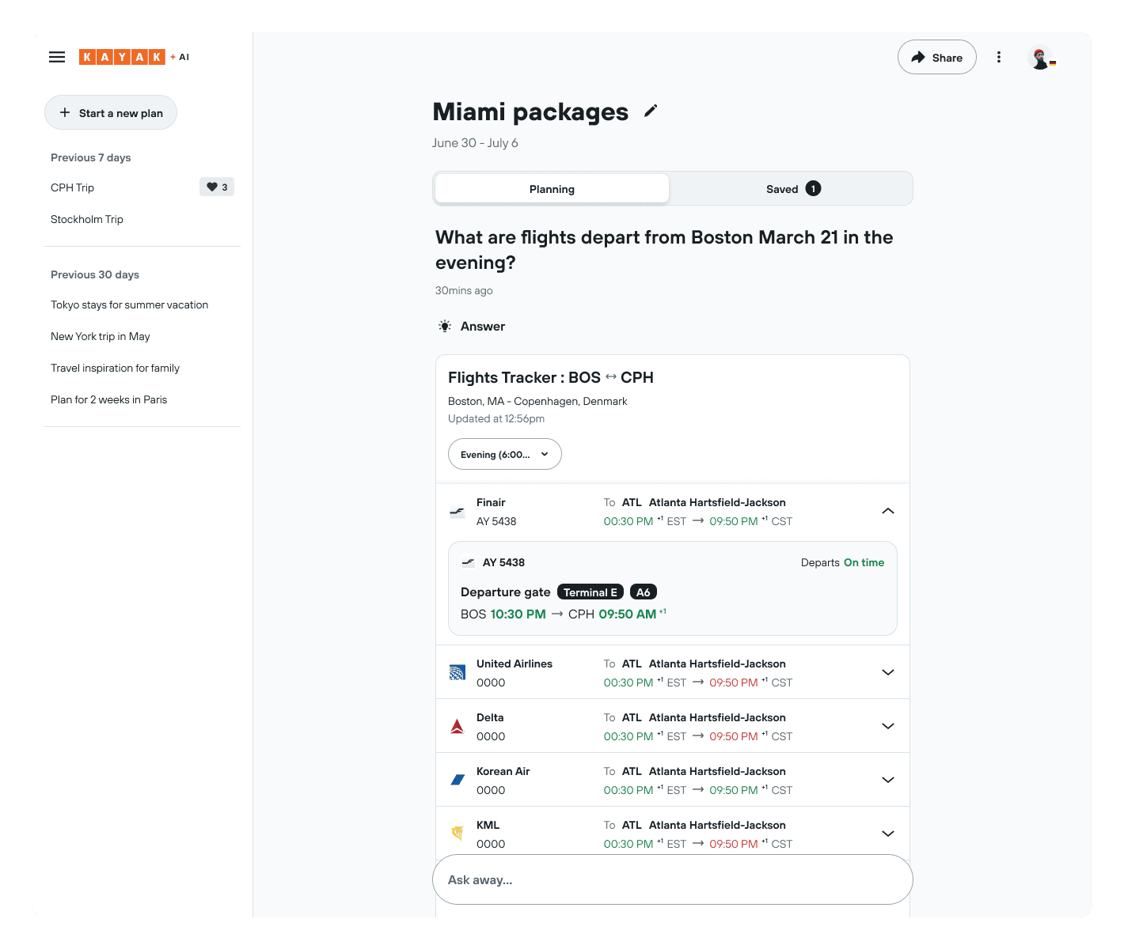
Task: Click the plane icon beside AY 5438 details
Action: 468,562
